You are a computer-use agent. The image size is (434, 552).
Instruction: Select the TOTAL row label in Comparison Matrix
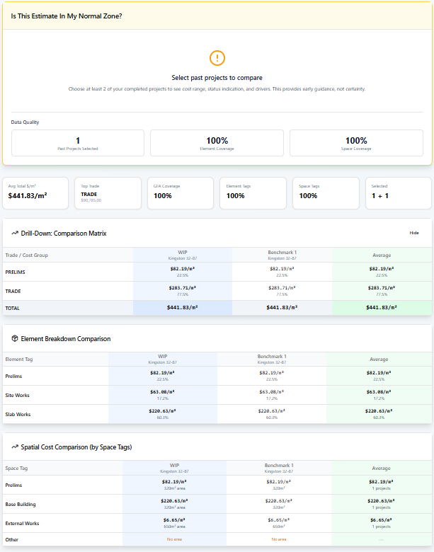coord(12,308)
